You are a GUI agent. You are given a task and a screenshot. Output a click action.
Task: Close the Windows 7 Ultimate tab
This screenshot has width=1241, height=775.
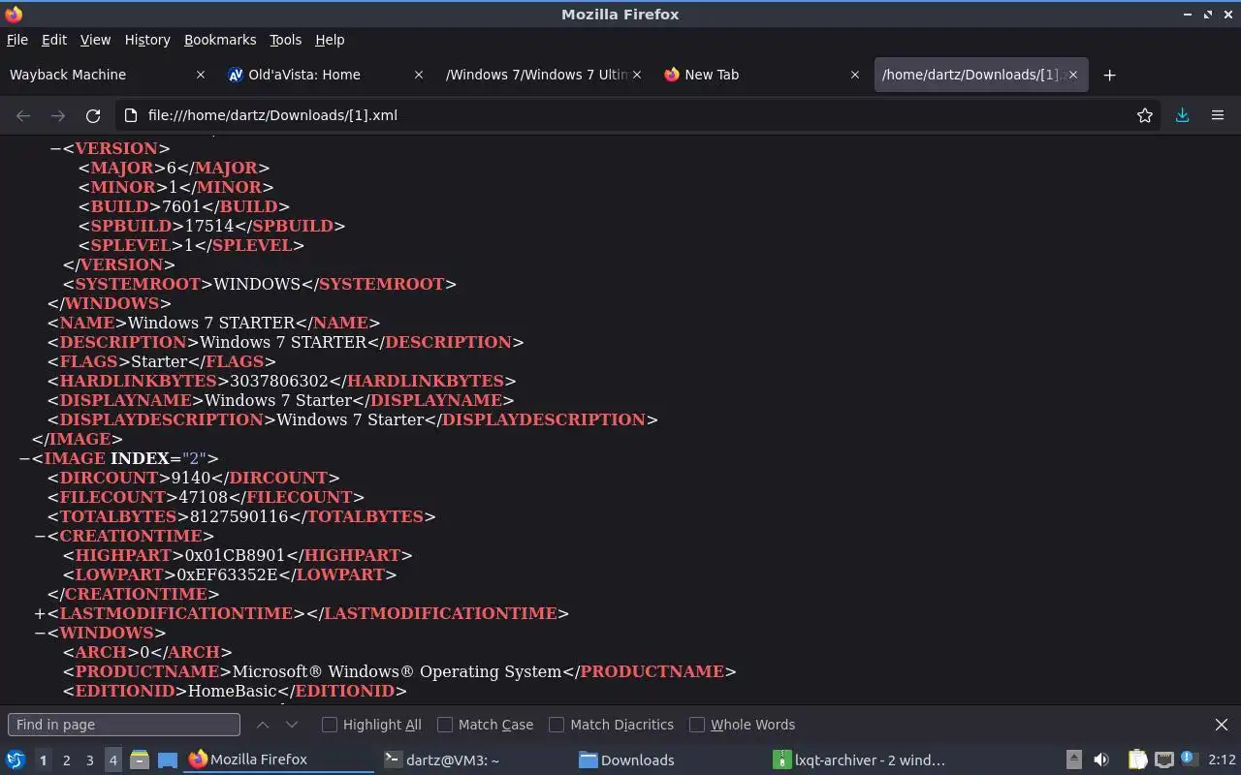point(637,75)
